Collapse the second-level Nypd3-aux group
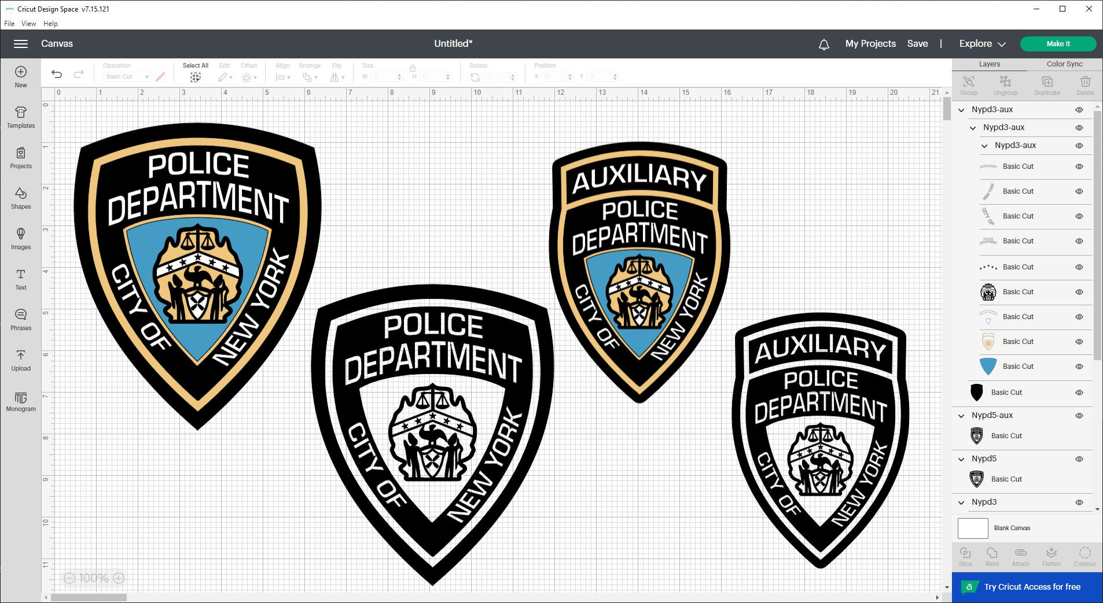 (x=973, y=128)
